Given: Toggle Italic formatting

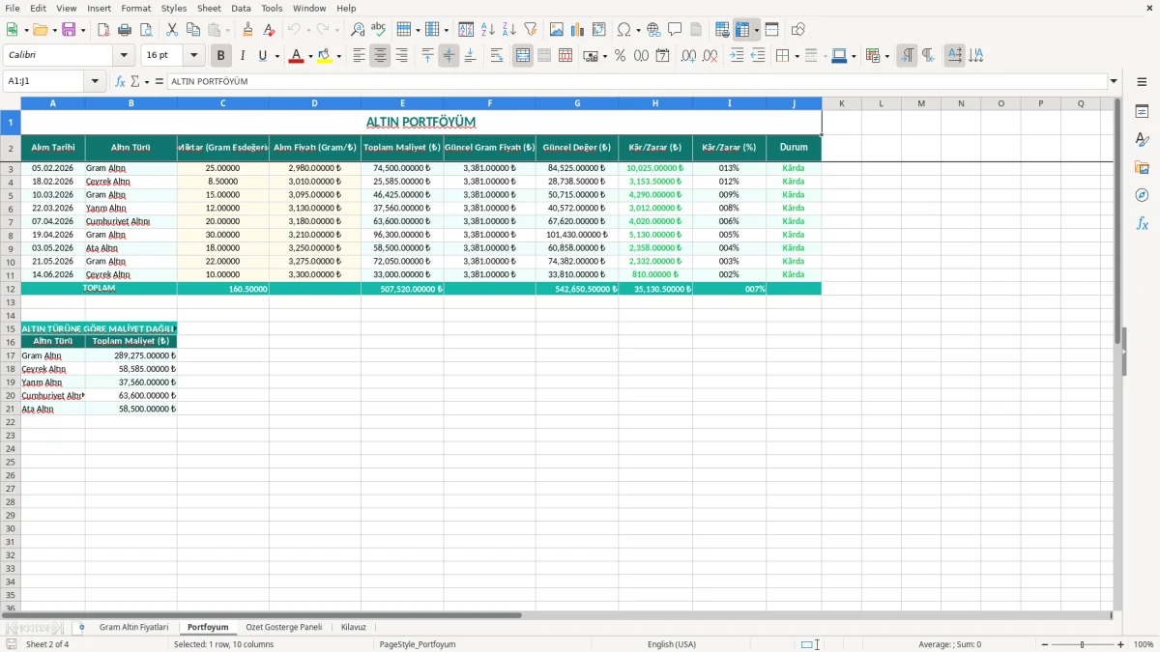Looking at the screenshot, I should [242, 56].
